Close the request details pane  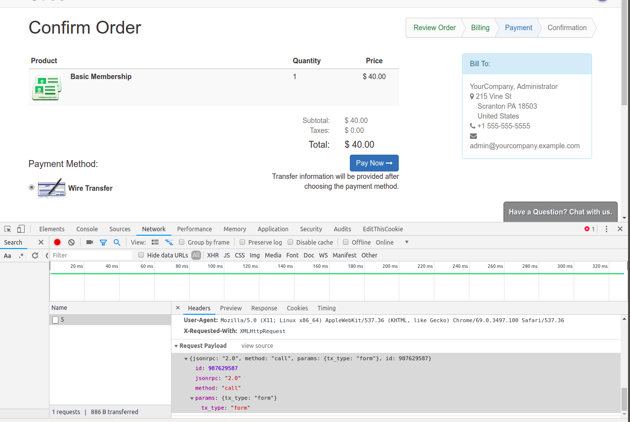pyautogui.click(x=178, y=308)
